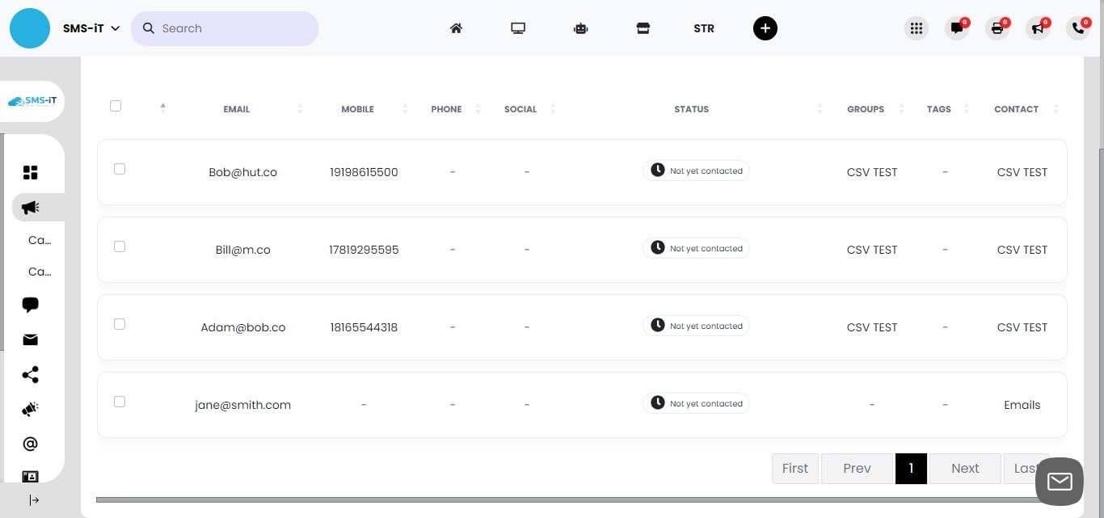Select the share icon in the sidebar
This screenshot has height=518, width=1104.
[x=30, y=374]
